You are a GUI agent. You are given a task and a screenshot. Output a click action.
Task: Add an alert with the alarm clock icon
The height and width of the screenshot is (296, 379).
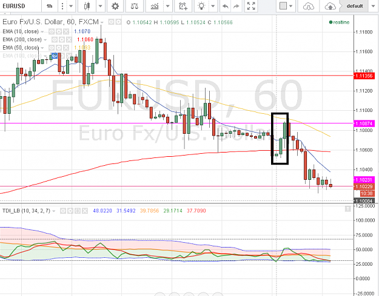(x=183, y=6)
